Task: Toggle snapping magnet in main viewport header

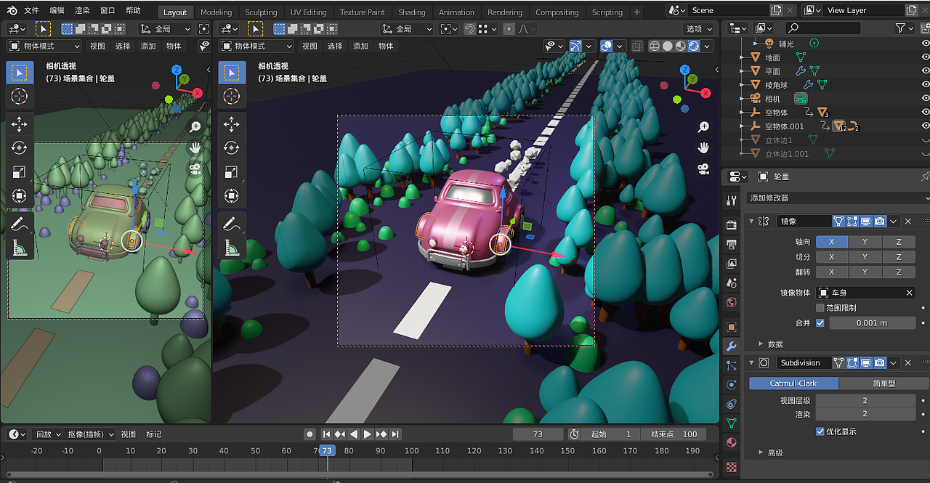Action: [470, 29]
